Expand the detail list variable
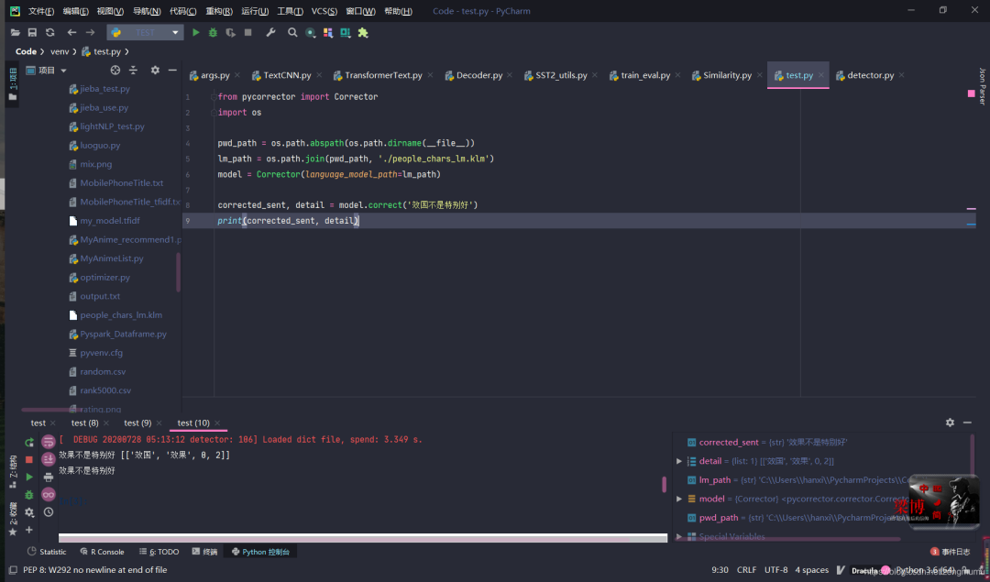Screen dimensions: 990x582 (x=678, y=461)
